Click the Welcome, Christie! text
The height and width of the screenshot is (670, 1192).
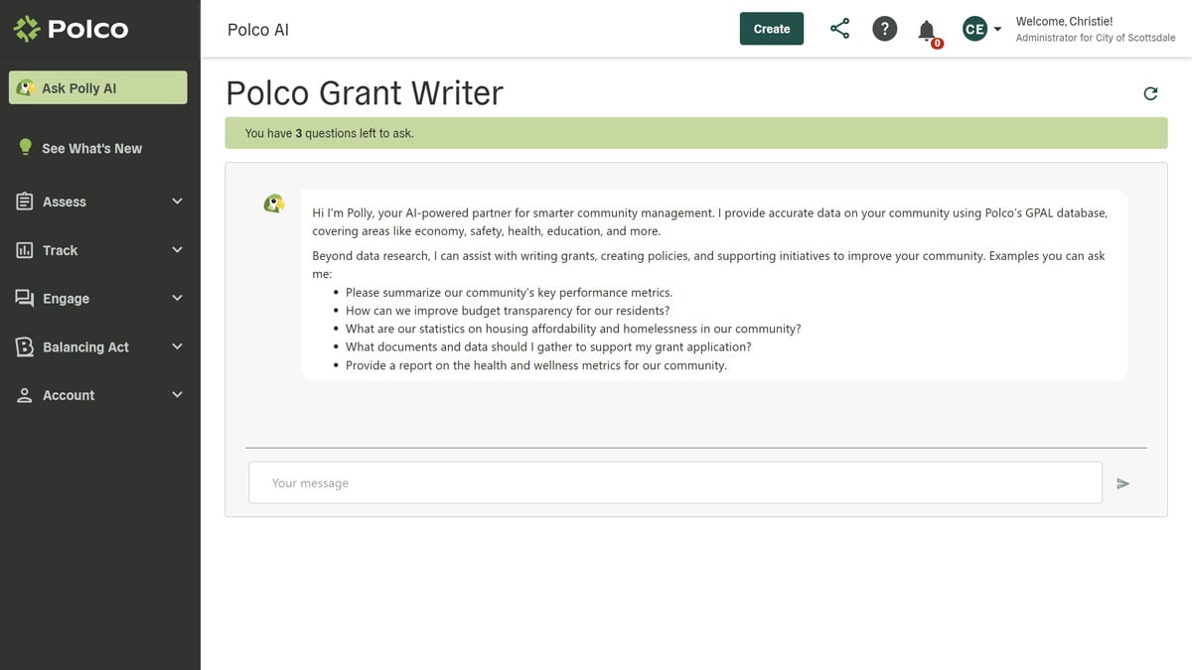point(1064,21)
